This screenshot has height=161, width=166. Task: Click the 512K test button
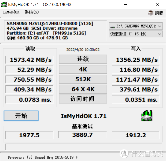pyautogui.click(x=83, y=79)
